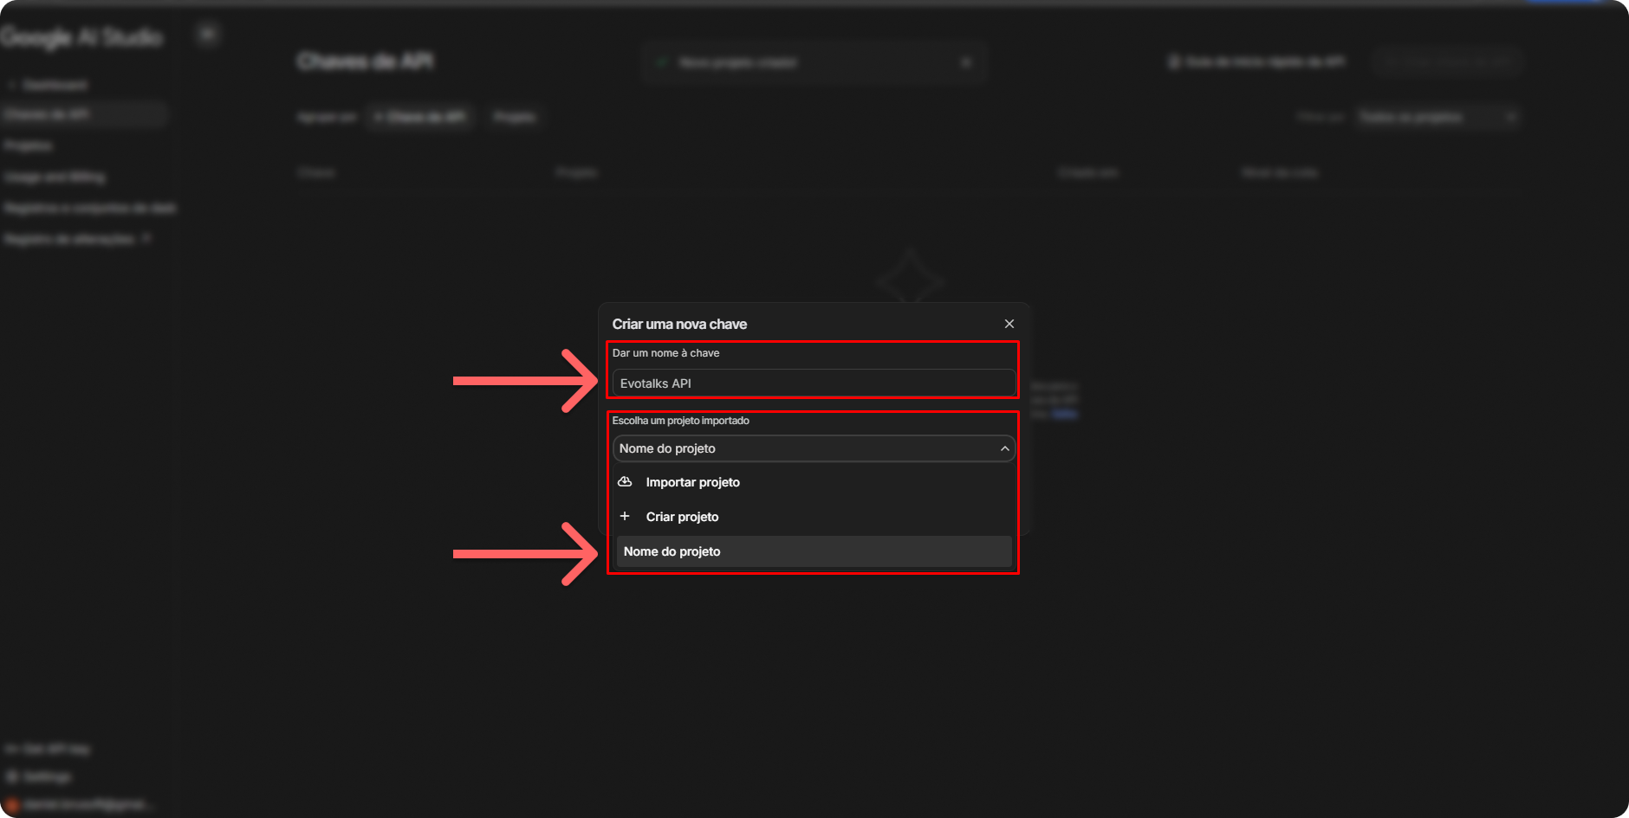The image size is (1629, 818).
Task: Click the dropdown chevron arrow icon
Action: [1004, 448]
